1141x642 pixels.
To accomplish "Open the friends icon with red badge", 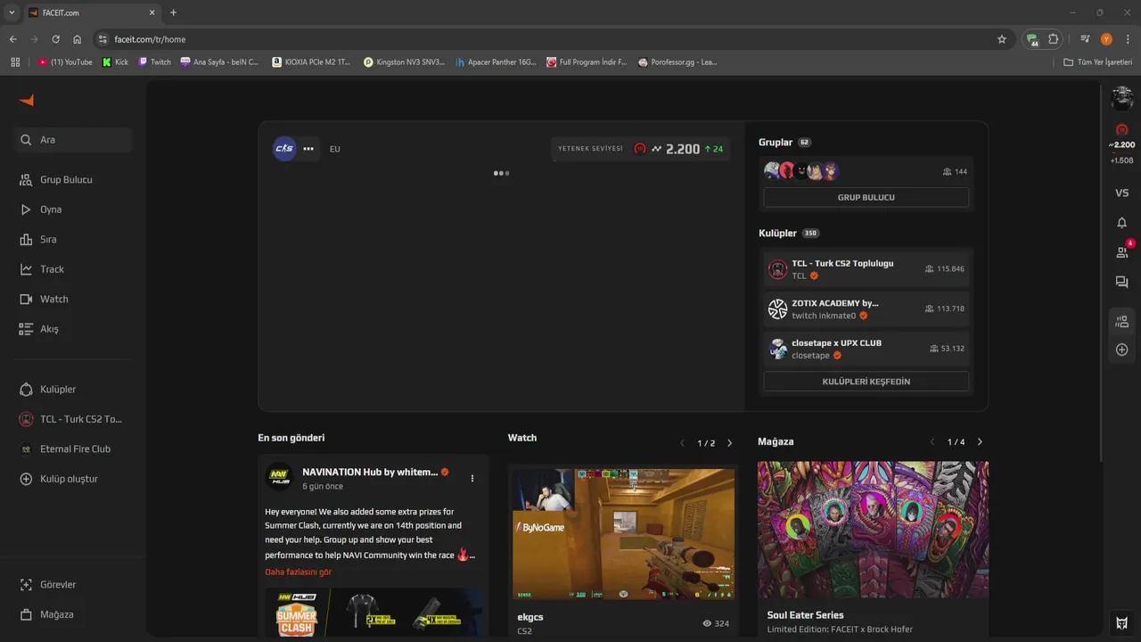I will tap(1122, 252).
